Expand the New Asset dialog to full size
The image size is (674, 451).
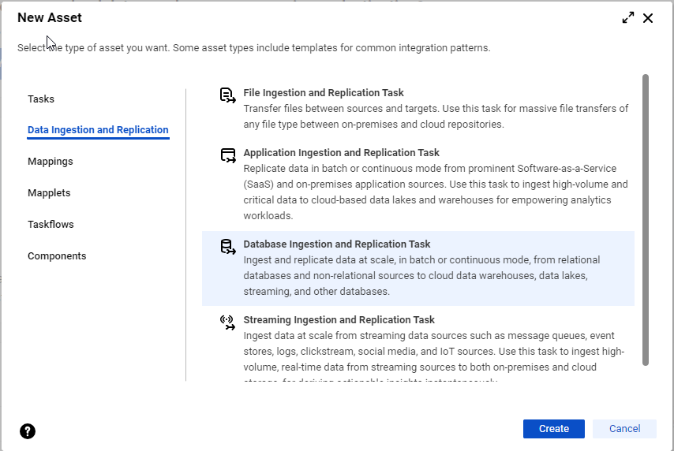click(628, 17)
